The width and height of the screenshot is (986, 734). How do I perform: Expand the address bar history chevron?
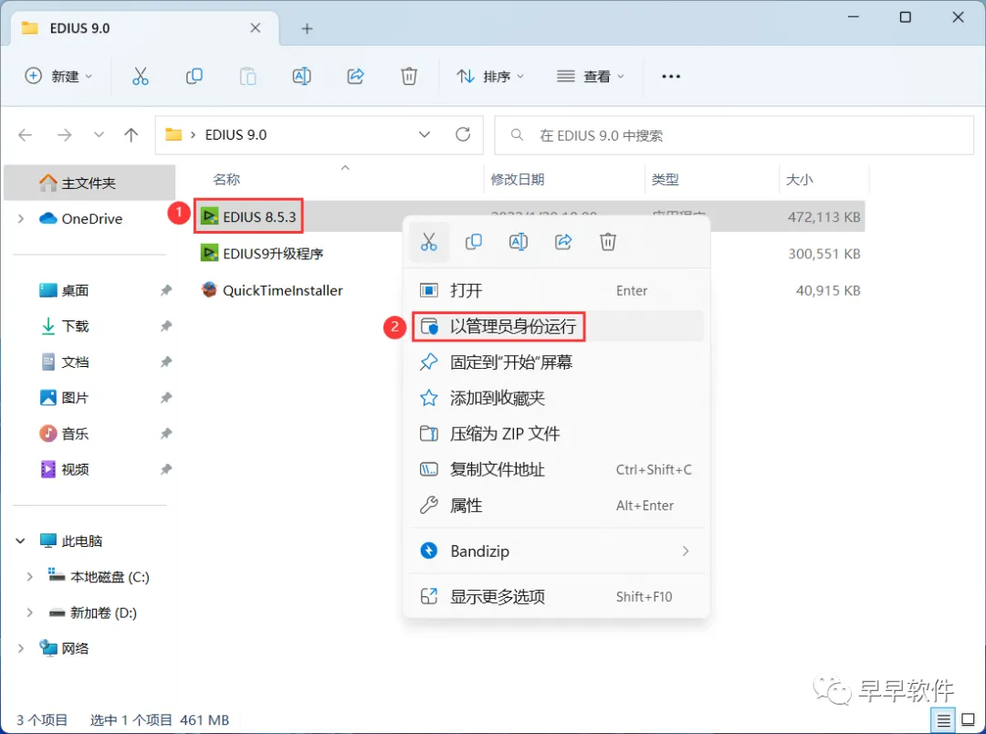click(x=425, y=134)
